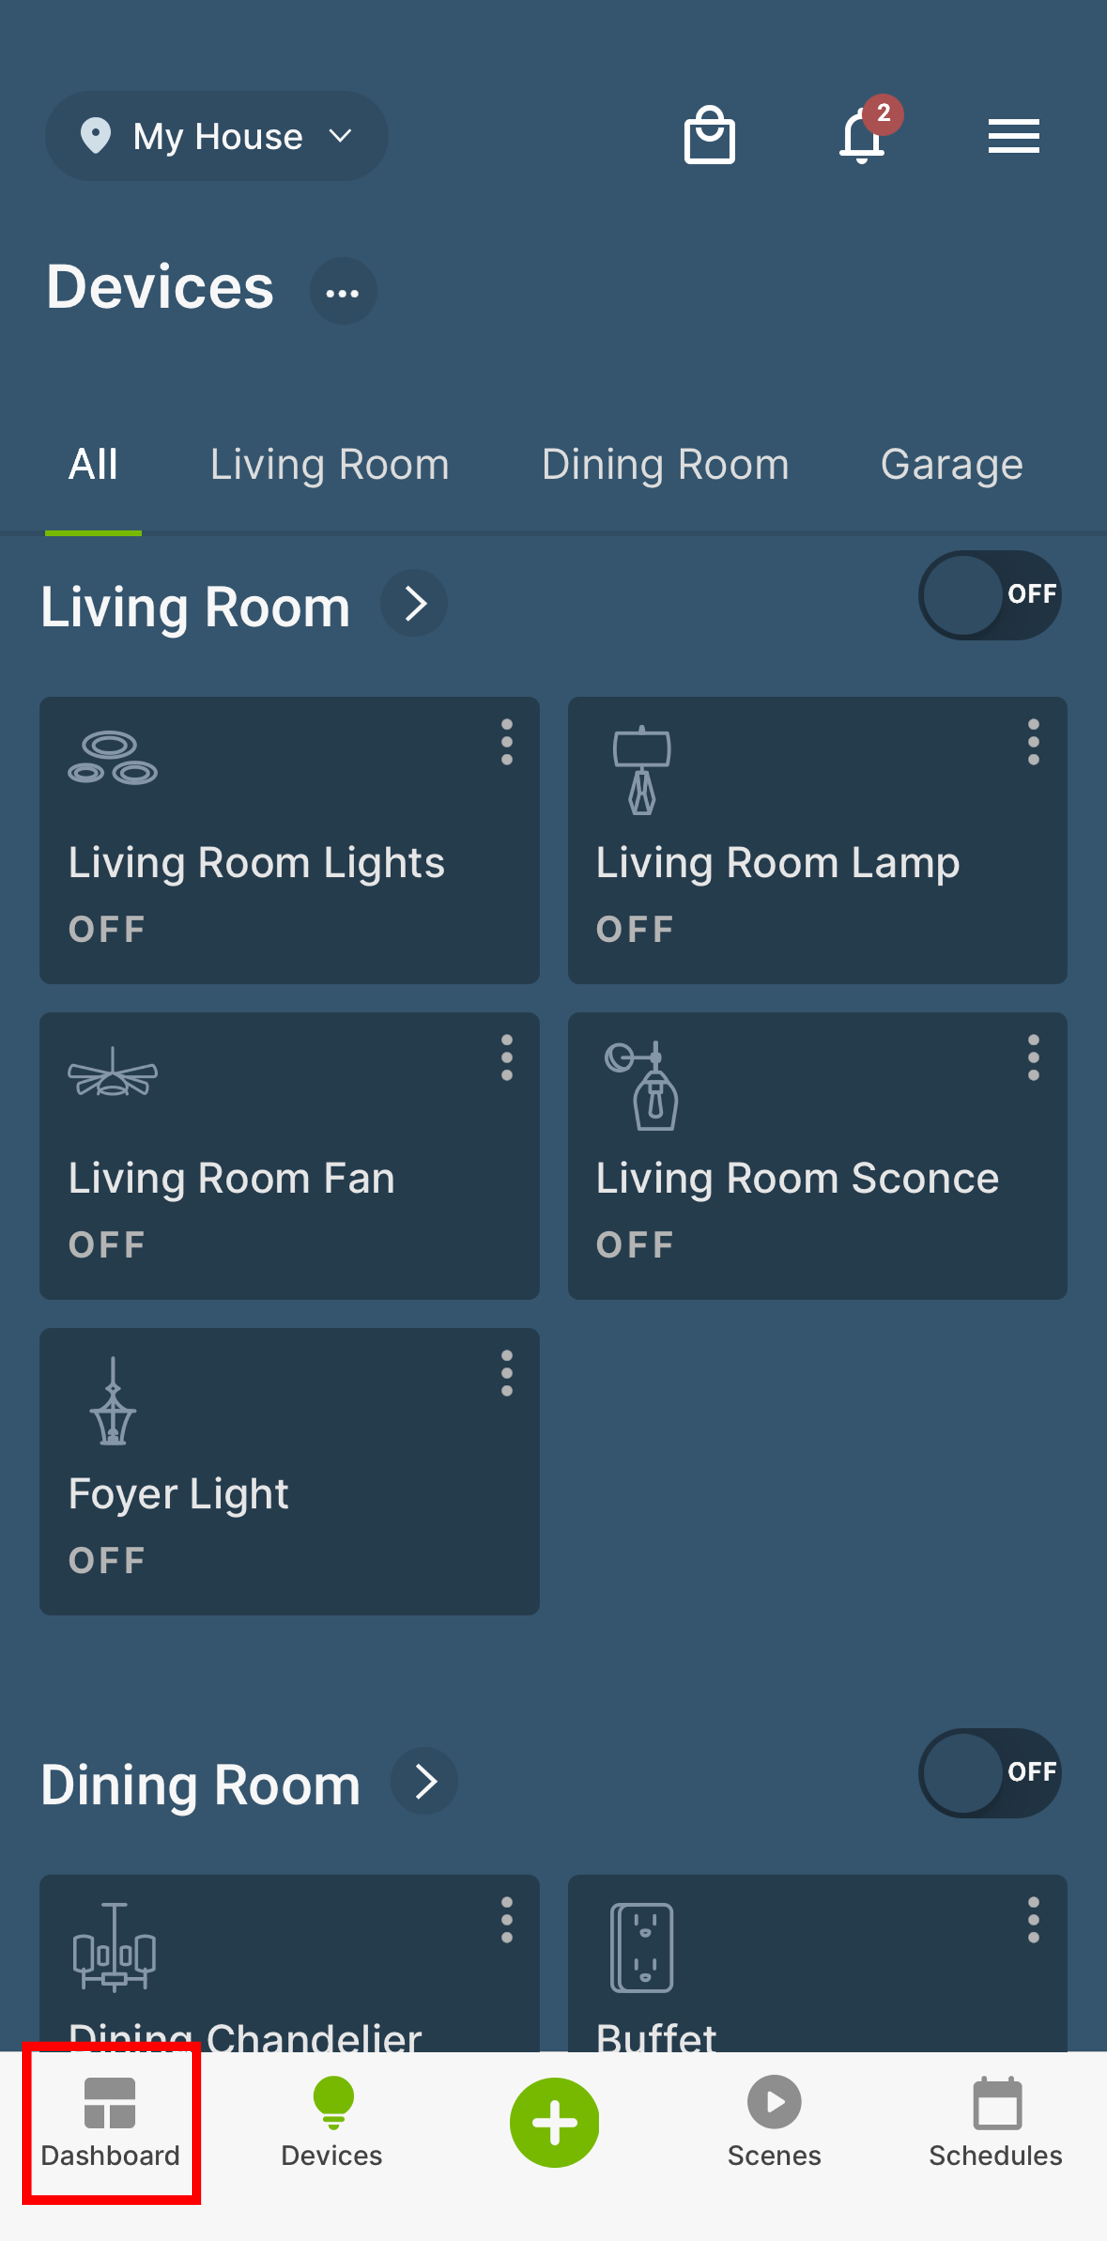Expand Dining Room section chevron

425,1781
